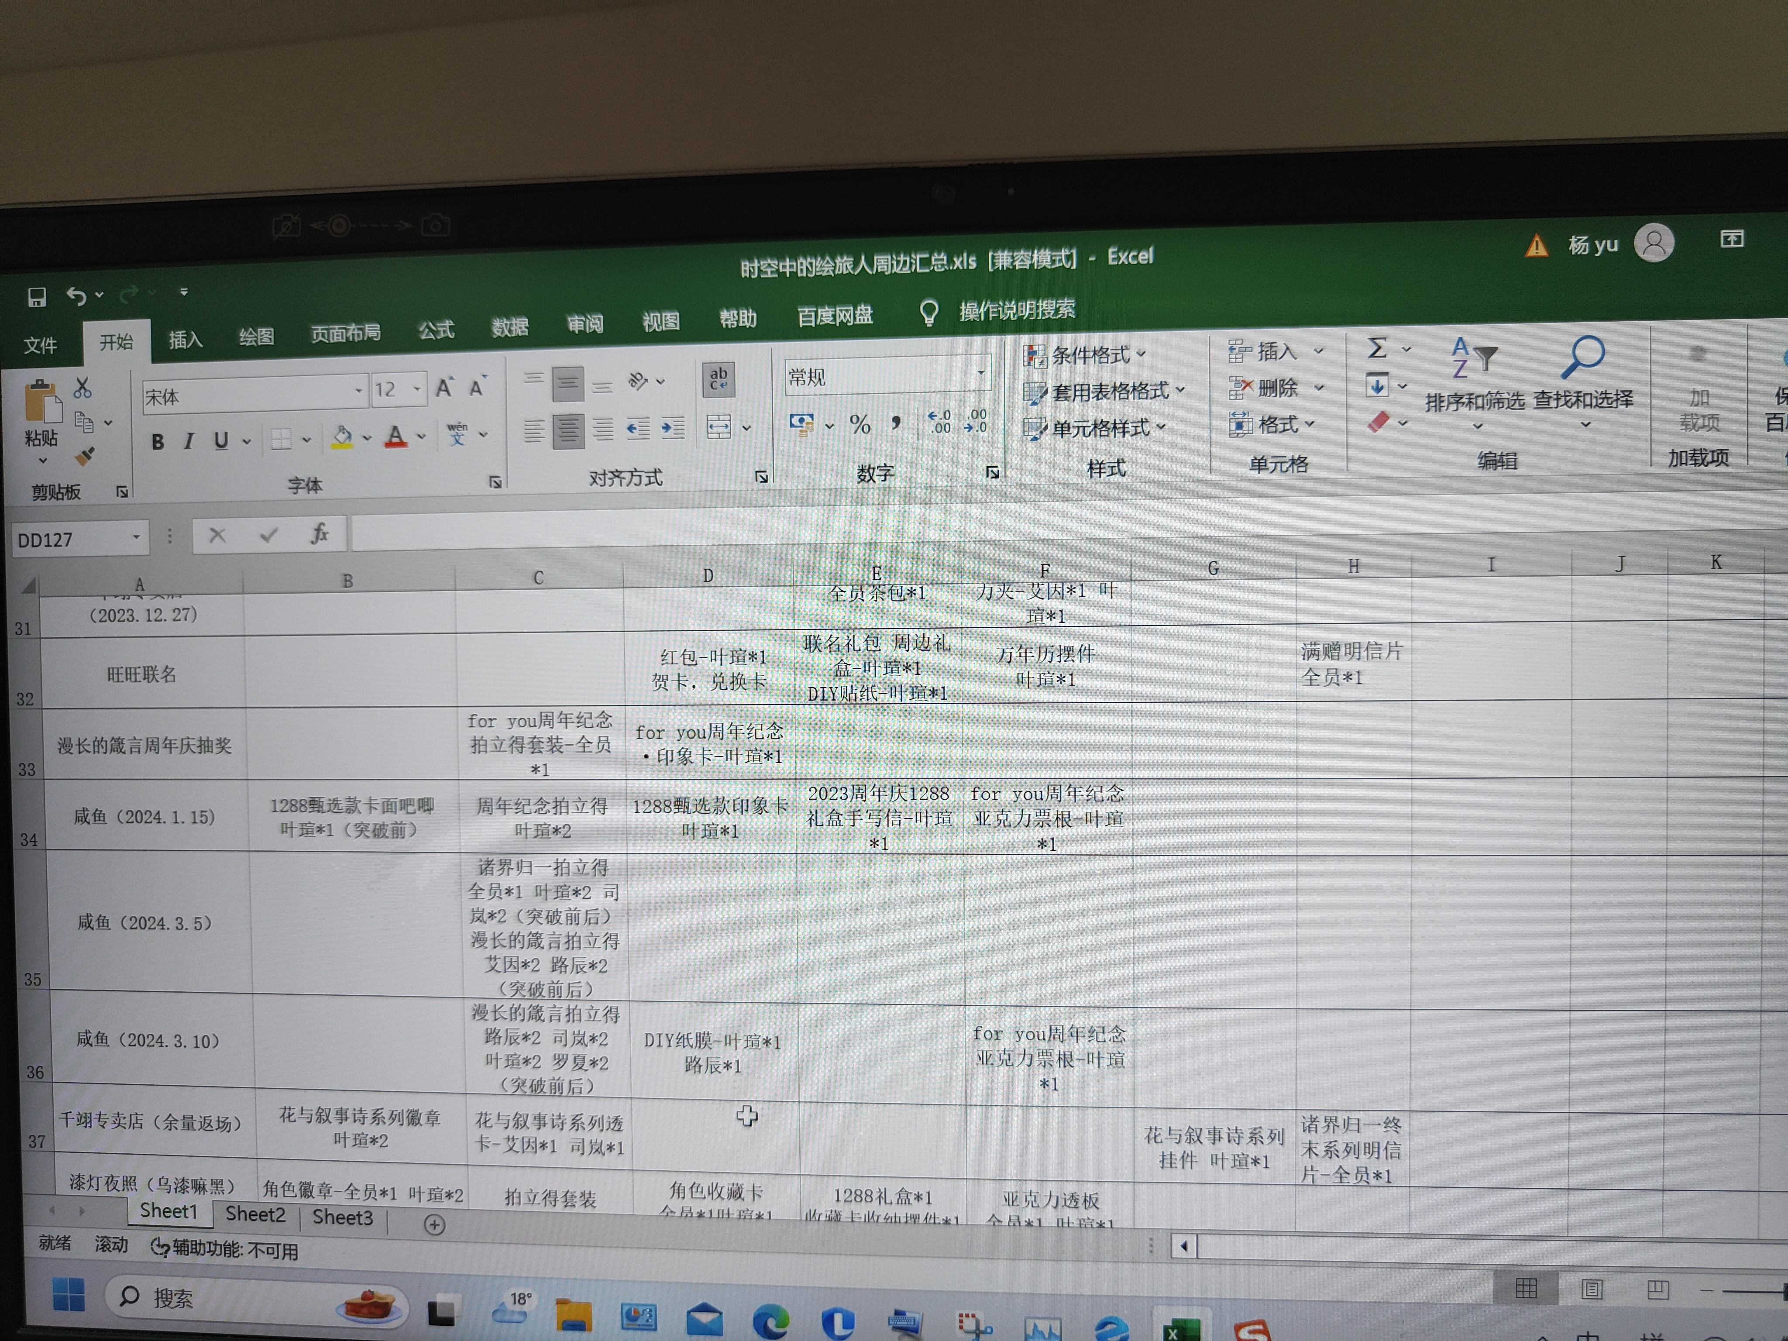Click the new sheet plus button
Image resolution: width=1788 pixels, height=1341 pixels.
[x=434, y=1225]
